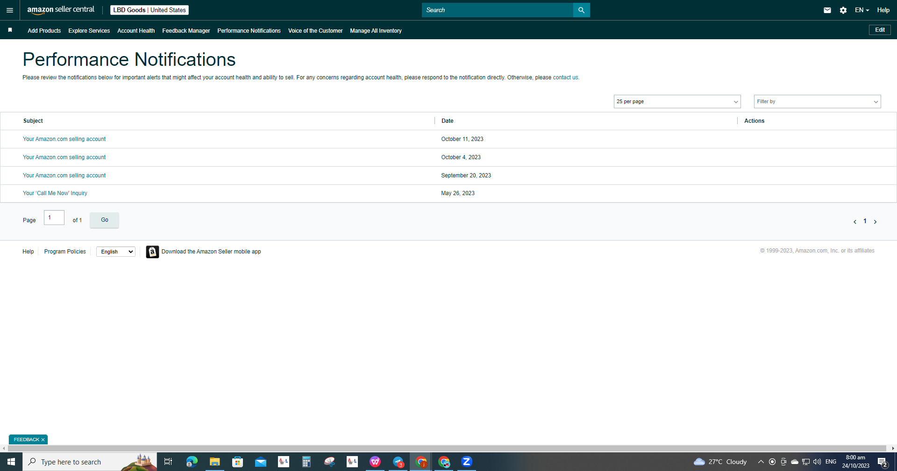This screenshot has height=471, width=897.
Task: Click the horizontal scrollbar at bottom
Action: 448,448
